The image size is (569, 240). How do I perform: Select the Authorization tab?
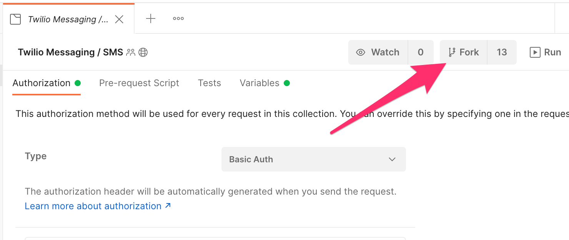41,83
